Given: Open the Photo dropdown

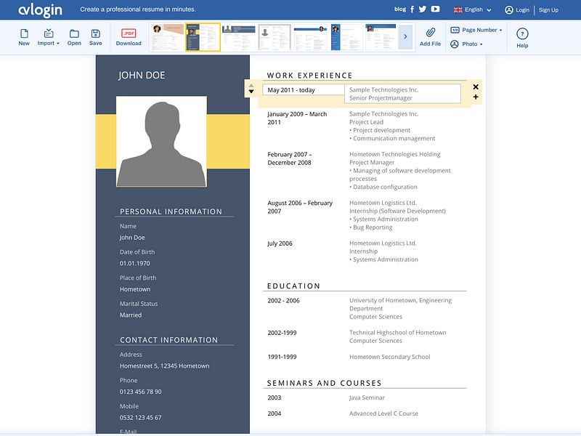Looking at the screenshot, I should point(466,44).
